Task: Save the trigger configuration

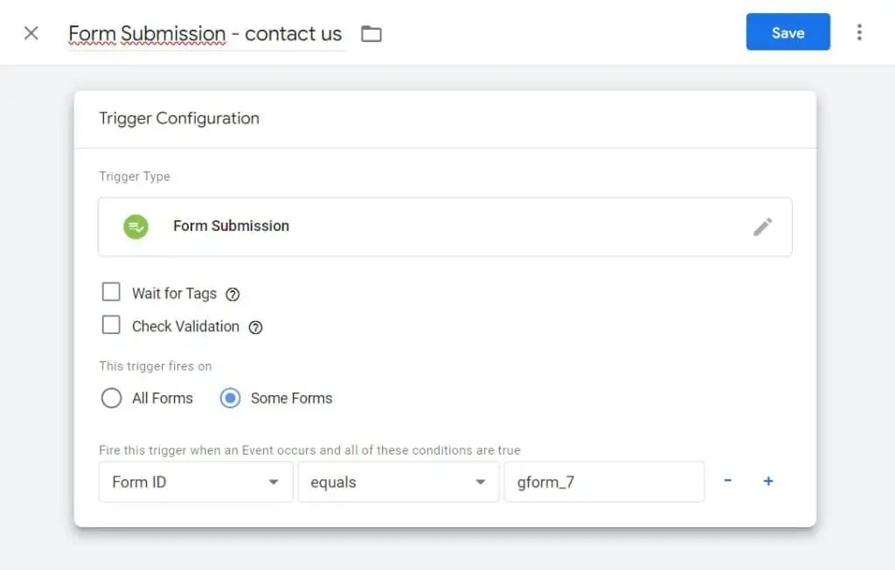Action: (787, 31)
